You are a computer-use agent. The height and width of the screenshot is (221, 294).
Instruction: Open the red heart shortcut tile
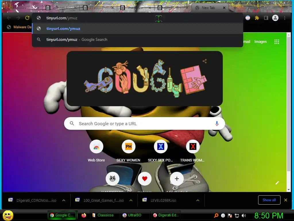click(144, 178)
